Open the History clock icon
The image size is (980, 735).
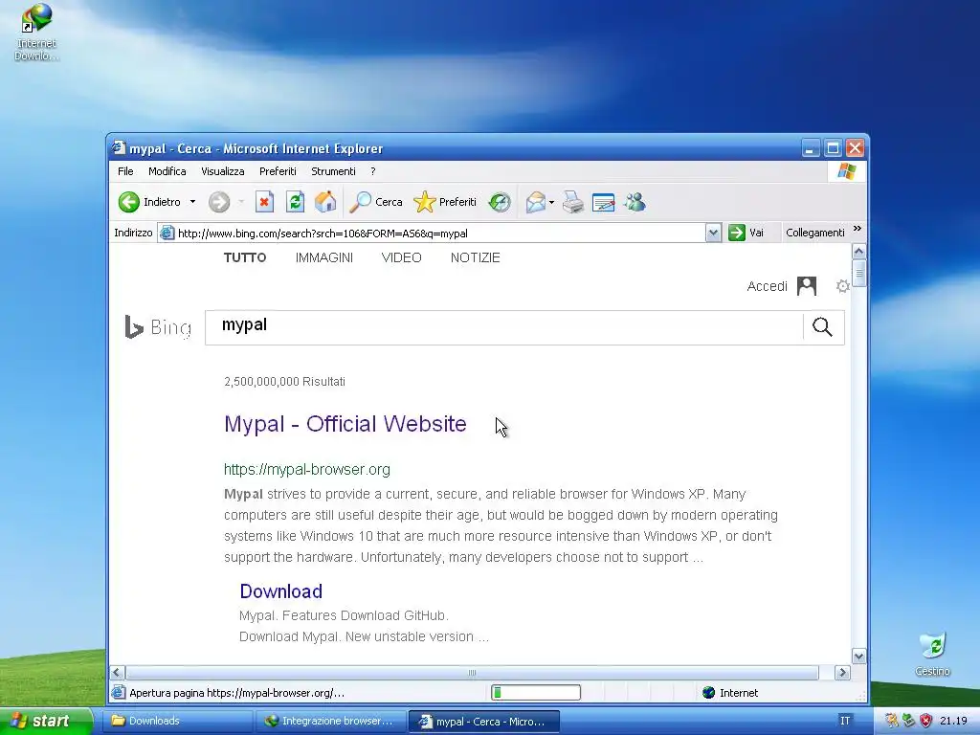point(500,202)
